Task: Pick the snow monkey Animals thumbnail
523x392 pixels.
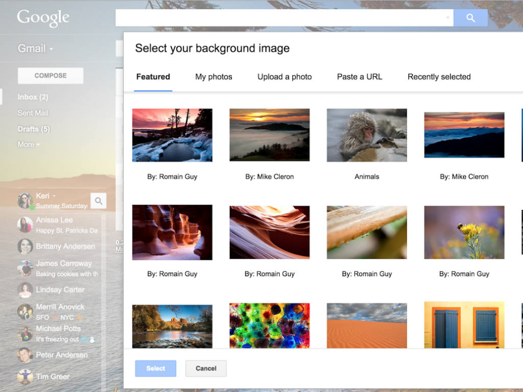Action: (367, 135)
